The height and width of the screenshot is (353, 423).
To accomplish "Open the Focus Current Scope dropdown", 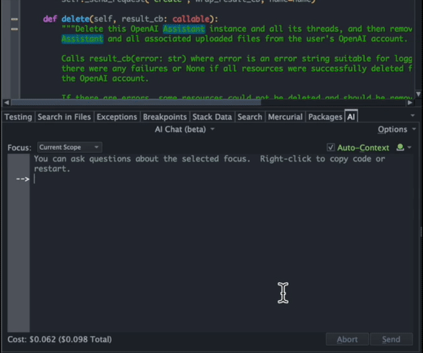I will [x=69, y=147].
